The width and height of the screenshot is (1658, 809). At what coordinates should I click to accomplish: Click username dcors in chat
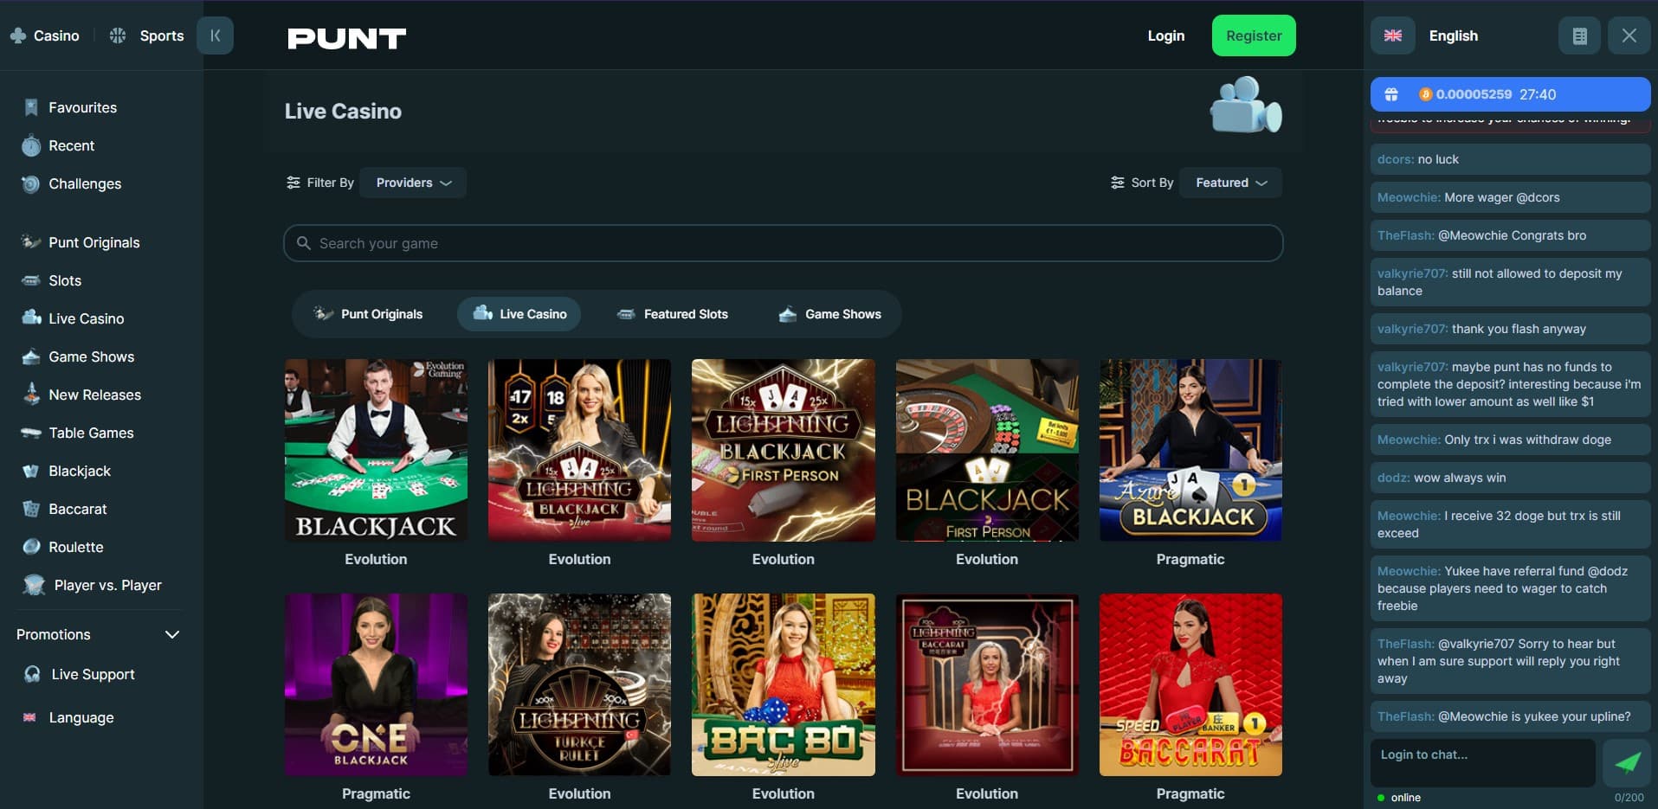coord(1395,159)
